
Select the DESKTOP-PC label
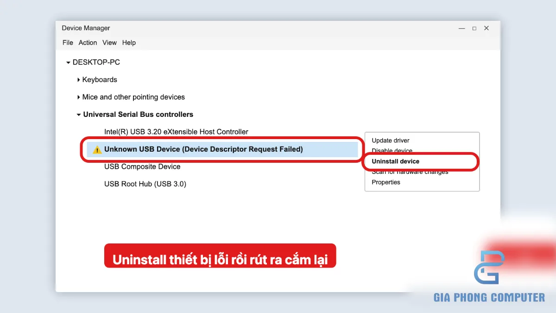tap(96, 62)
